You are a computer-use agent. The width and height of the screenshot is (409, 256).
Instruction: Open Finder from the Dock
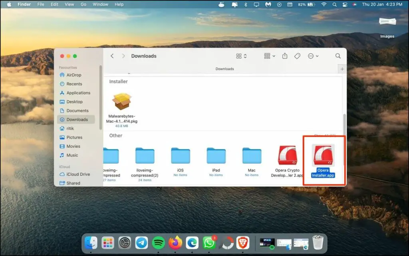91,243
